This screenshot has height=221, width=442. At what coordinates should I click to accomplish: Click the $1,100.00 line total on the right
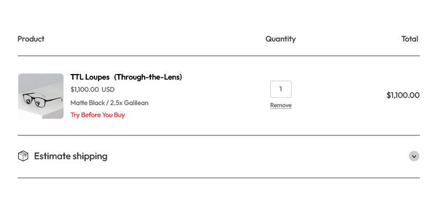403,95
